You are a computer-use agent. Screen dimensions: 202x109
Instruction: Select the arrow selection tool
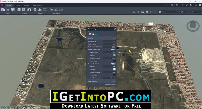point(138,12)
